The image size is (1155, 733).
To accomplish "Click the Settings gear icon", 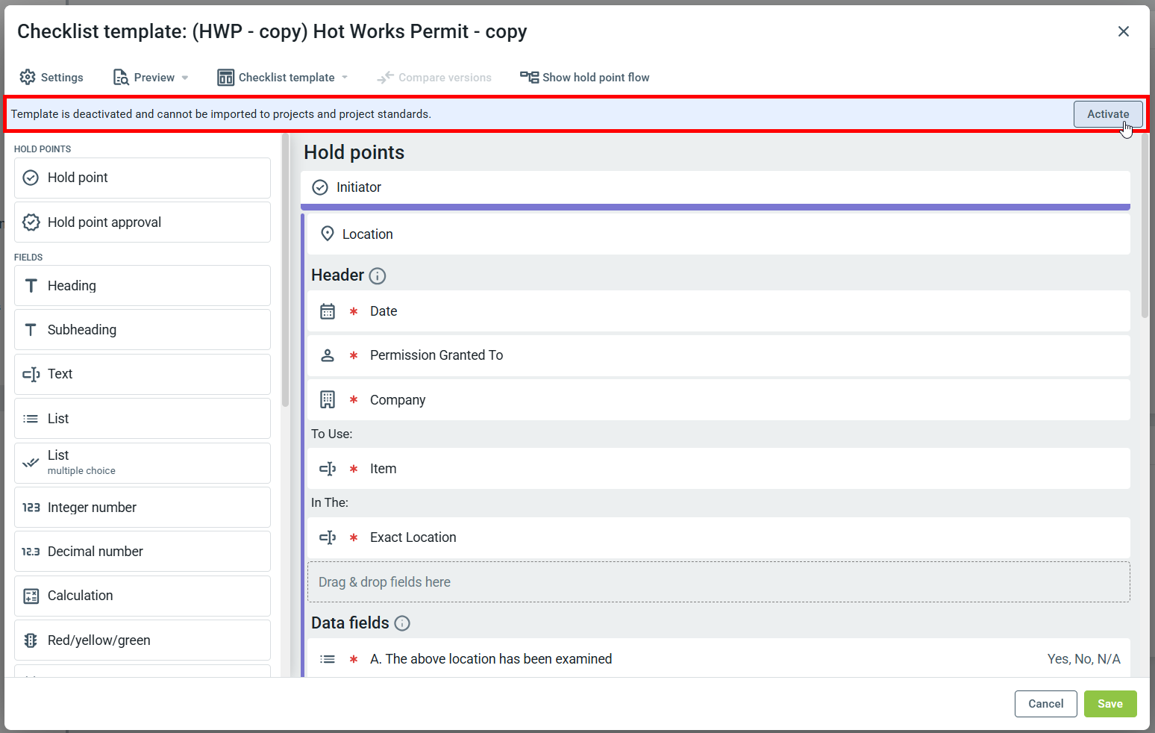I will (28, 78).
